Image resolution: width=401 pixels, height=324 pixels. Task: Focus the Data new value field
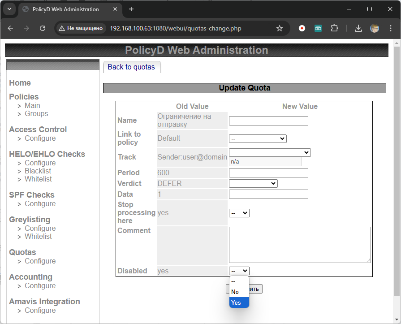[x=268, y=194]
